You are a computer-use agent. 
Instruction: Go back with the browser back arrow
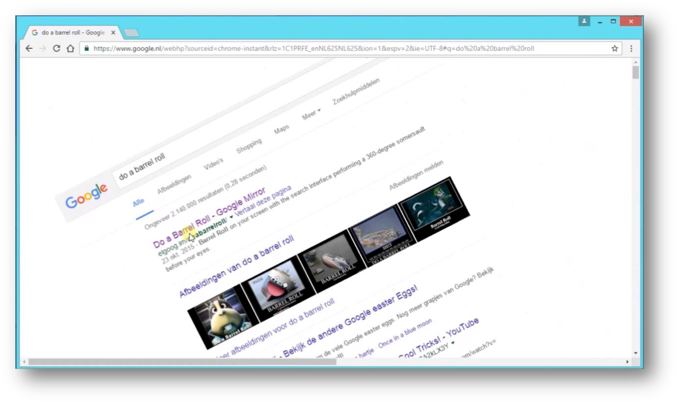coord(29,48)
